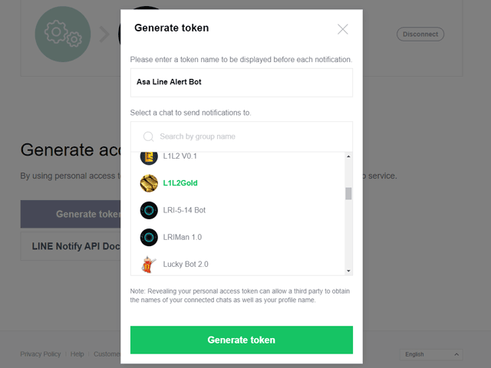Select the L1L2Gold gold bars avatar
491x368 pixels.
(x=149, y=183)
